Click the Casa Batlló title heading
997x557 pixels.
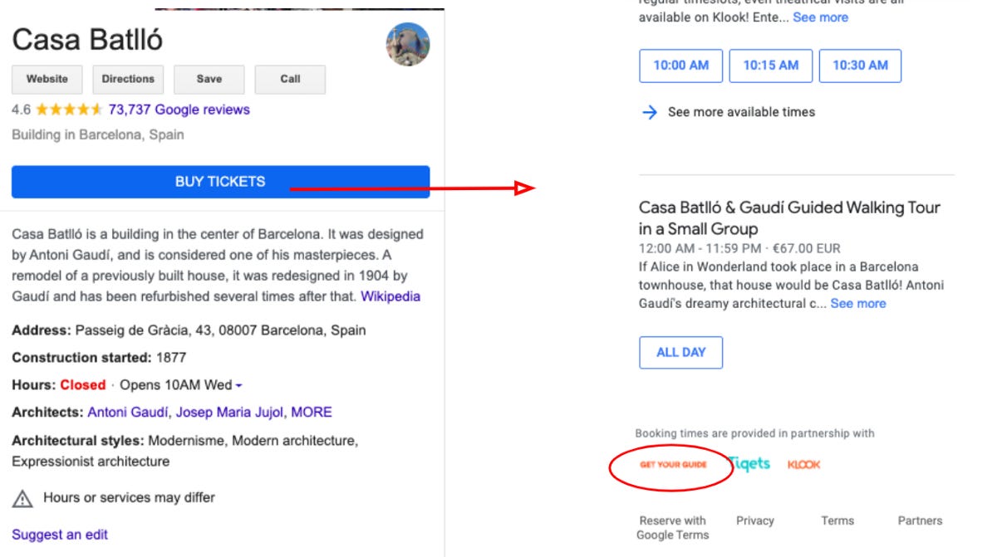[x=87, y=39]
